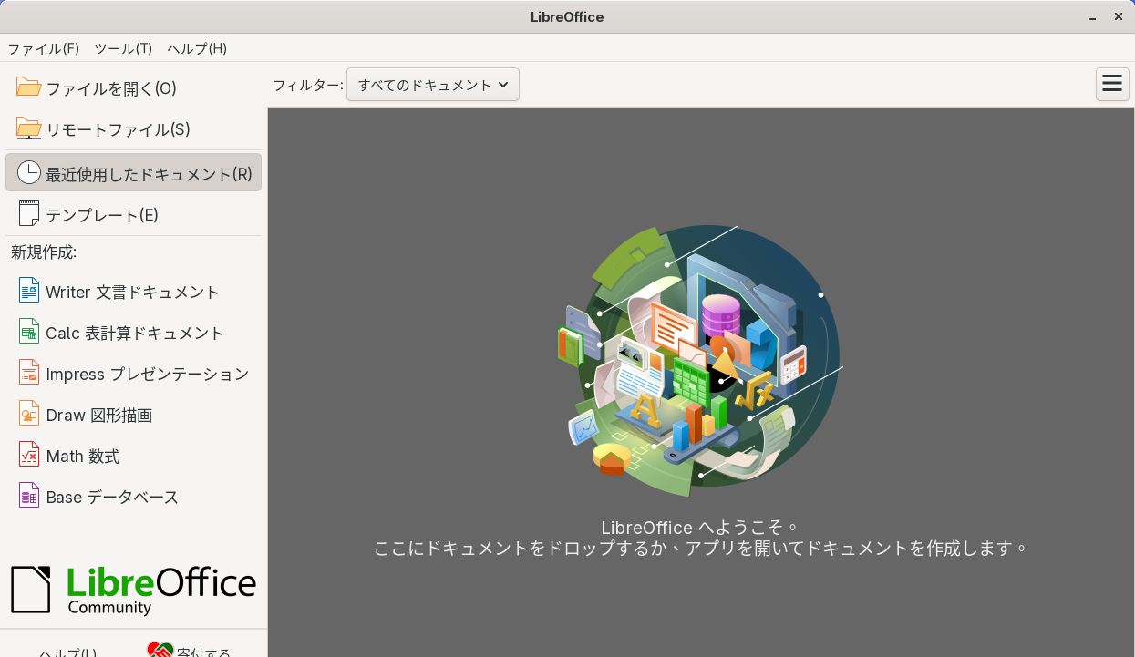The height and width of the screenshot is (657, 1135).
Task: Open the ツール(T) menu
Action: coord(123,48)
